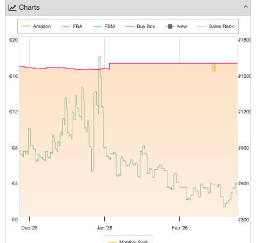Image resolution: width=256 pixels, height=243 pixels.
Task: Toggle the FBM series in the legend
Action: tap(104, 26)
